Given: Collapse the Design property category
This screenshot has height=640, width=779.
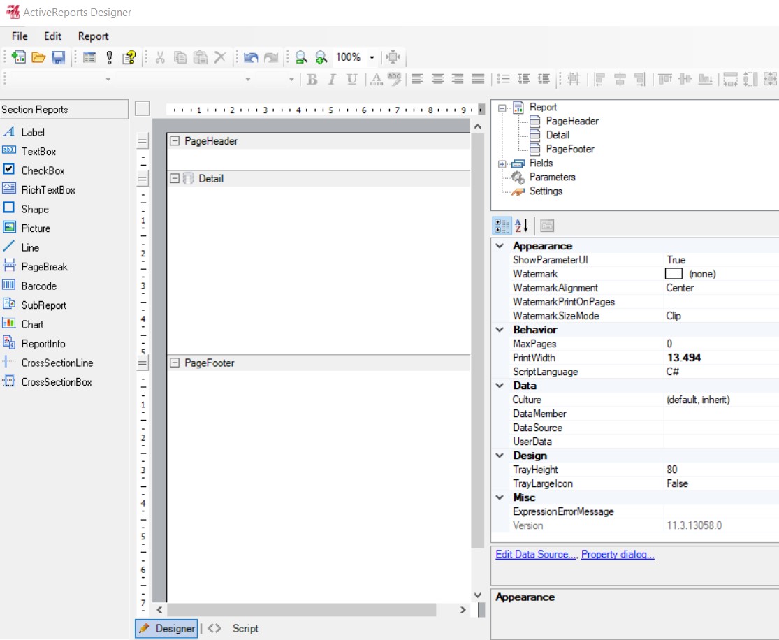Looking at the screenshot, I should click(500, 456).
